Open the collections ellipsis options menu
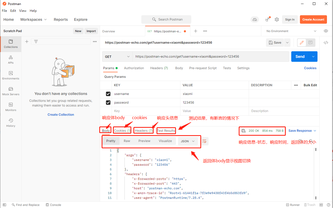 tap(95, 42)
